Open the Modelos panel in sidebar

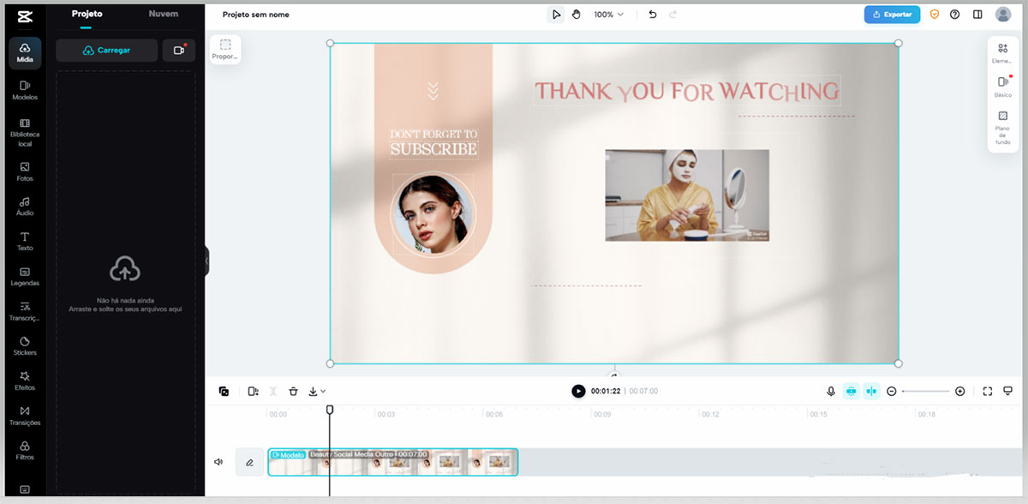click(x=25, y=90)
